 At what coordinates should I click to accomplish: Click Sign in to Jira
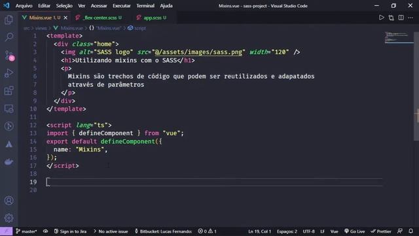70,231
